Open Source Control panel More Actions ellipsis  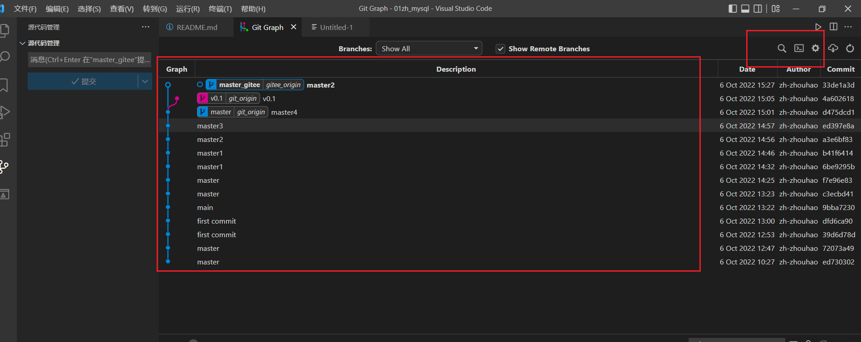(145, 27)
